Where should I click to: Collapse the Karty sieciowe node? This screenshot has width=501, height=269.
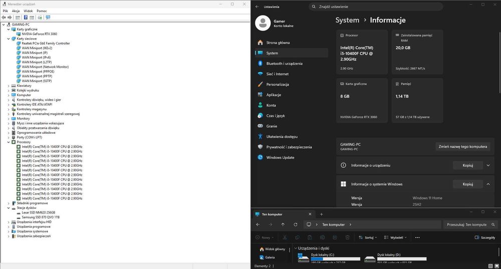pyautogui.click(x=9, y=39)
